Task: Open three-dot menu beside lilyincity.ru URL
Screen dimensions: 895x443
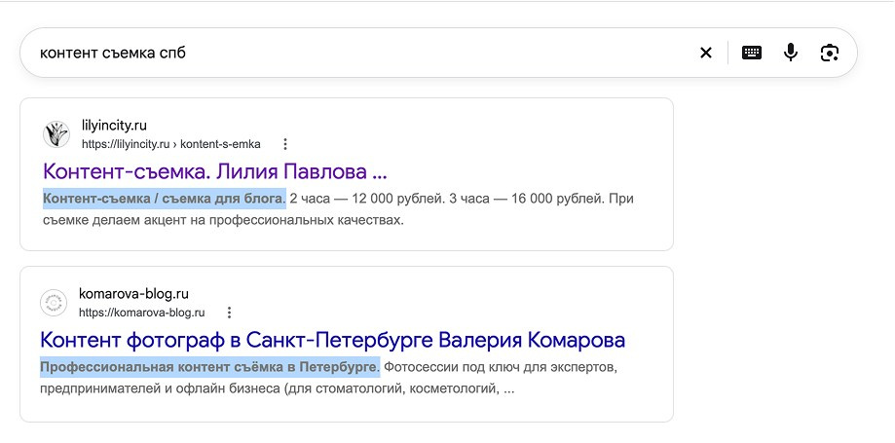Action: click(x=285, y=144)
